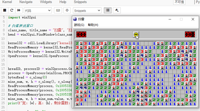Click the remaining mines LED counter

coord(81,35)
